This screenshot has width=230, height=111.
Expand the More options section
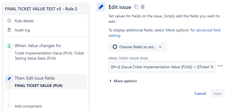[x=123, y=81]
